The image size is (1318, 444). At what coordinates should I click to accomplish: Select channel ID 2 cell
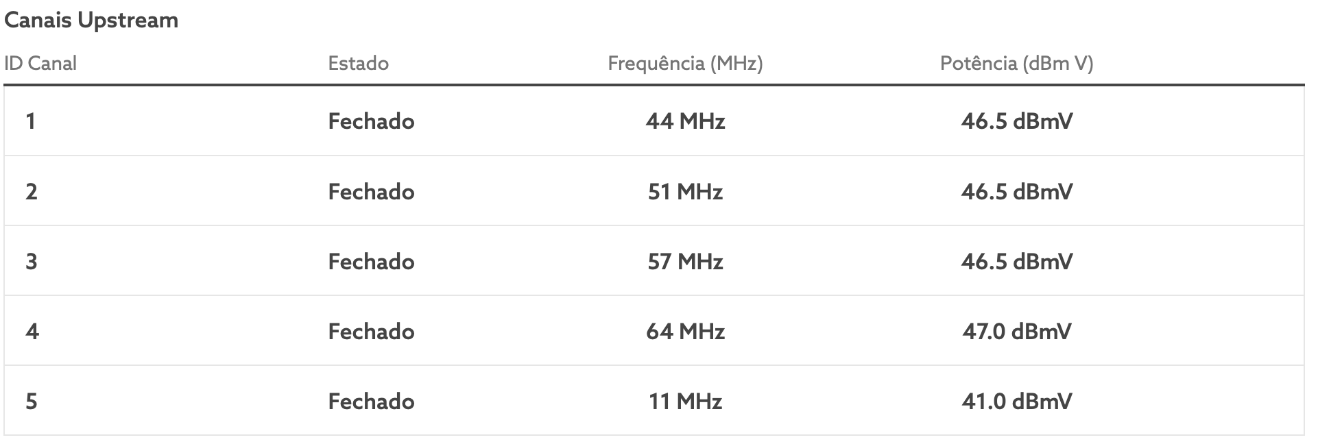(32, 191)
